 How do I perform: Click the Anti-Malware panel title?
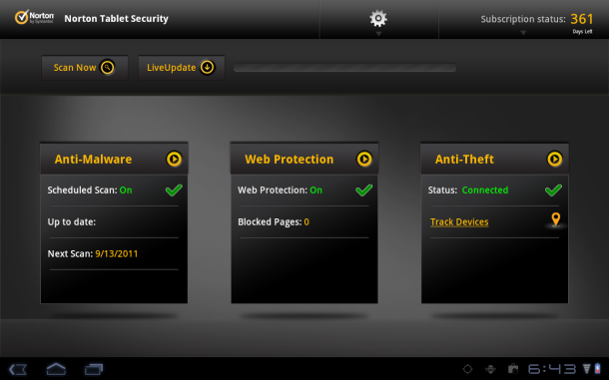[93, 160]
